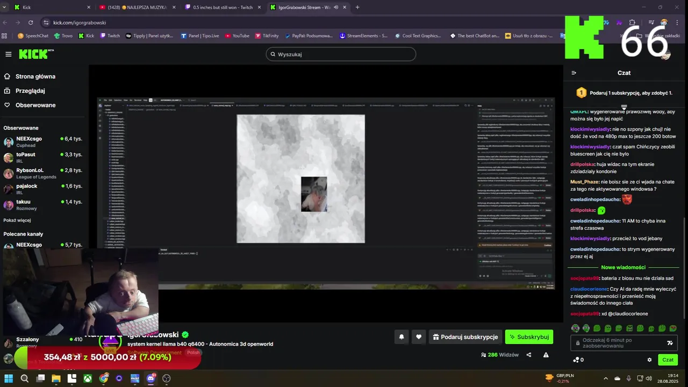Image resolution: width=688 pixels, height=387 pixels.
Task: Open a new browser tab with the plus icon
Action: [x=357, y=8]
